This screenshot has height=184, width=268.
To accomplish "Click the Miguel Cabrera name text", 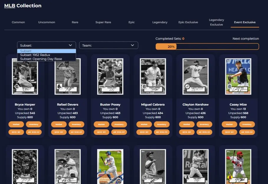I will [x=153, y=104].
